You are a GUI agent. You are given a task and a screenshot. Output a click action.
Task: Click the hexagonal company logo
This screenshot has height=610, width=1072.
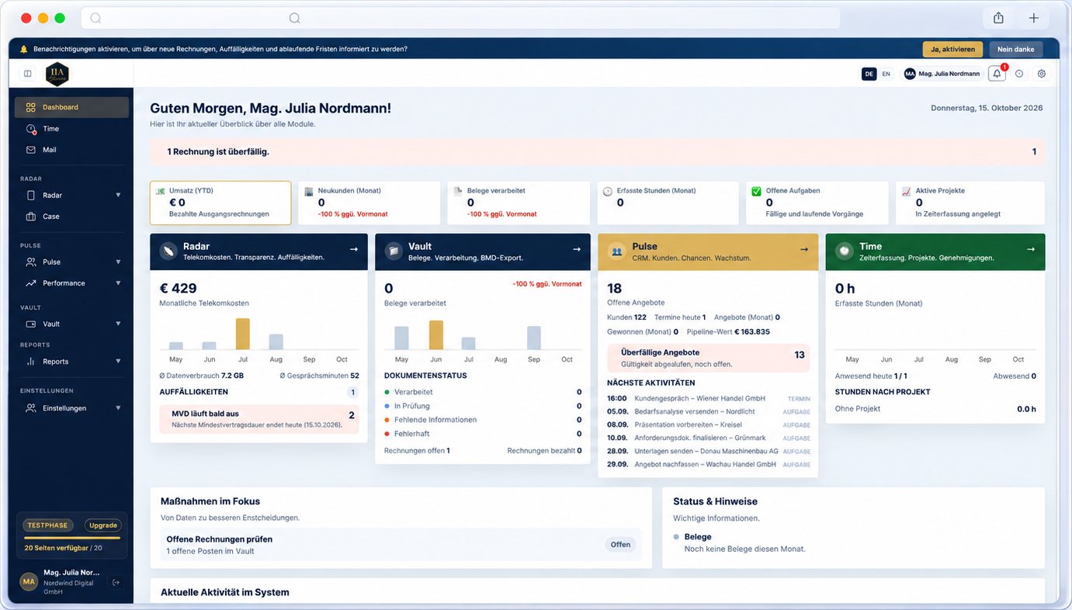(x=57, y=74)
